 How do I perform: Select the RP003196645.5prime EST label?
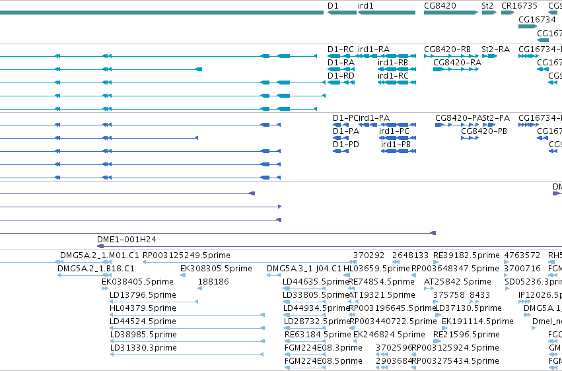(392, 308)
